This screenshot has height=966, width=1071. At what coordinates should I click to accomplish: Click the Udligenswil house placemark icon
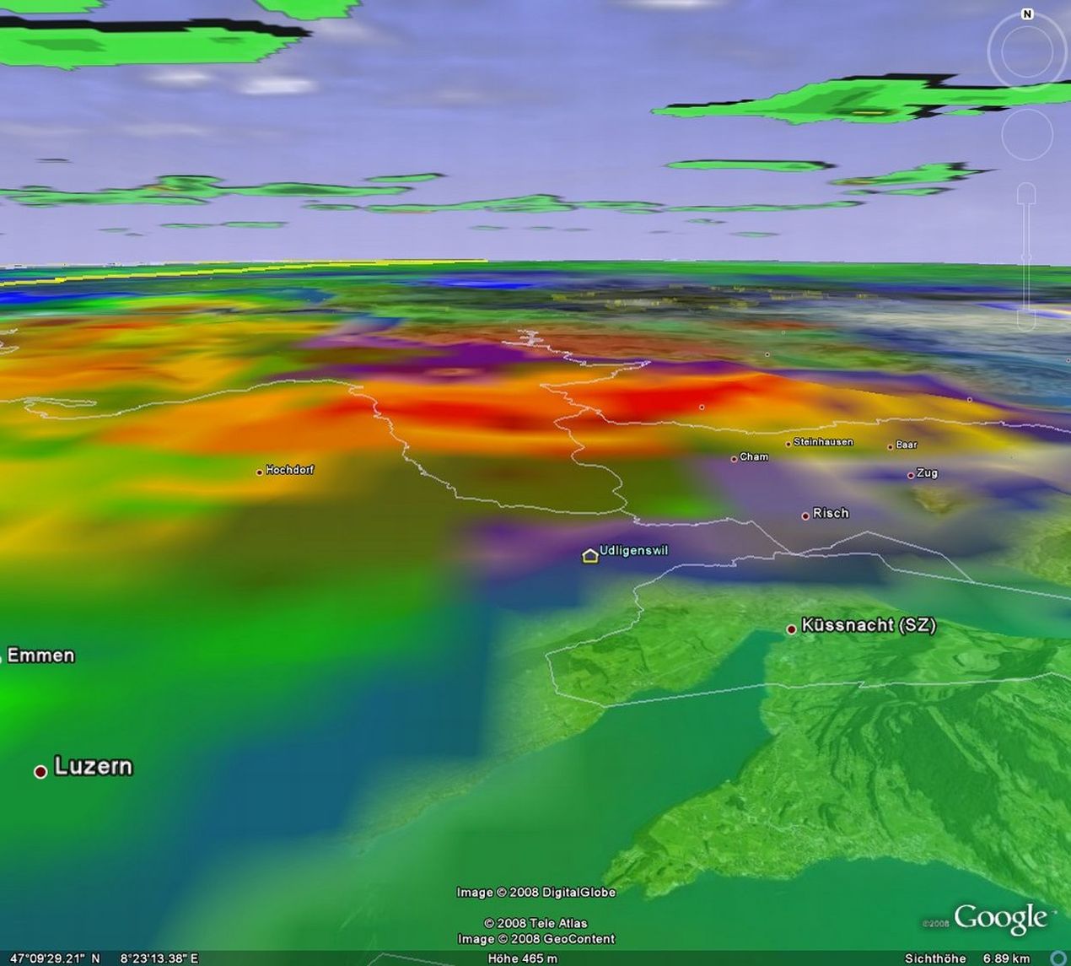(590, 555)
